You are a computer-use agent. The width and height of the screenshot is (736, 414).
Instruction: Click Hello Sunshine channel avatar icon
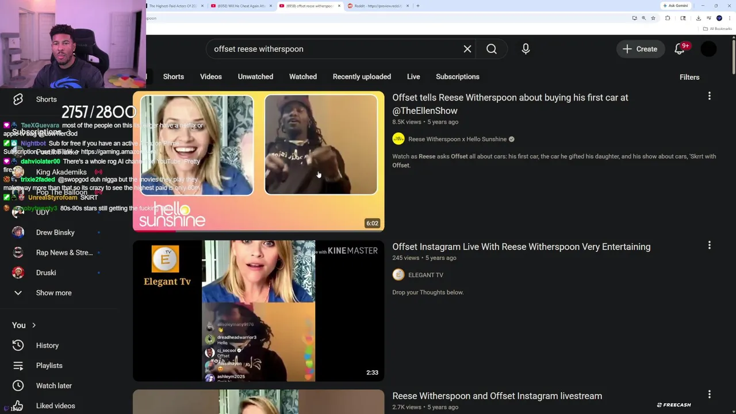pyautogui.click(x=398, y=139)
